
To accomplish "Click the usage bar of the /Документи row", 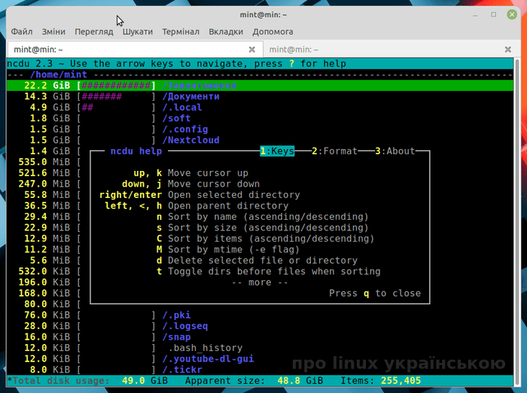I will (116, 96).
